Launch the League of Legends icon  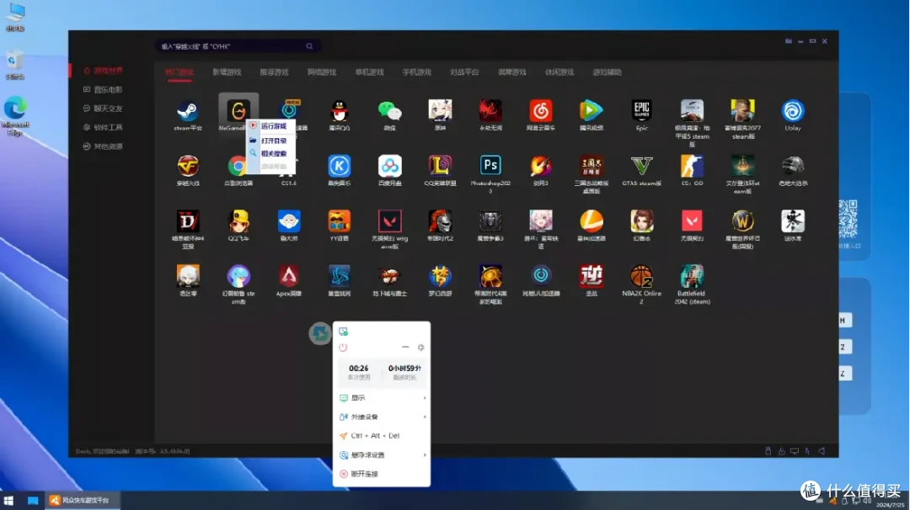tap(440, 167)
